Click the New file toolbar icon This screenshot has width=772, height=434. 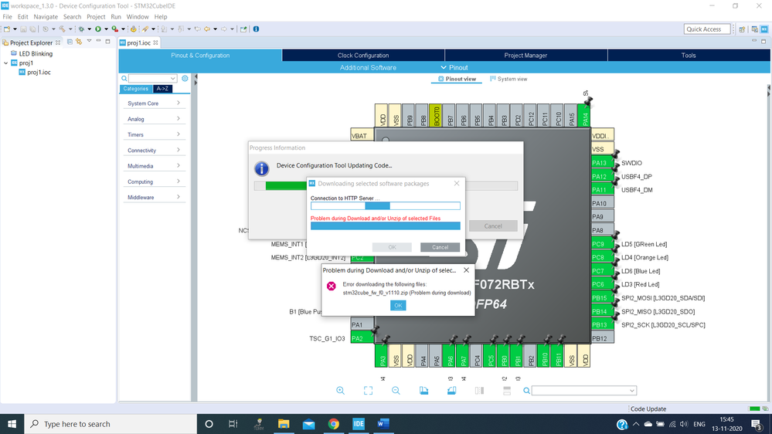7,29
